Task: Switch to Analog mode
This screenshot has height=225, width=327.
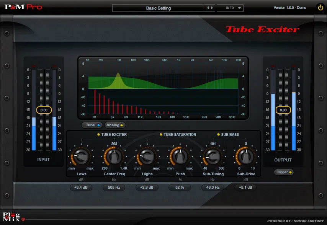Action: click(114, 125)
